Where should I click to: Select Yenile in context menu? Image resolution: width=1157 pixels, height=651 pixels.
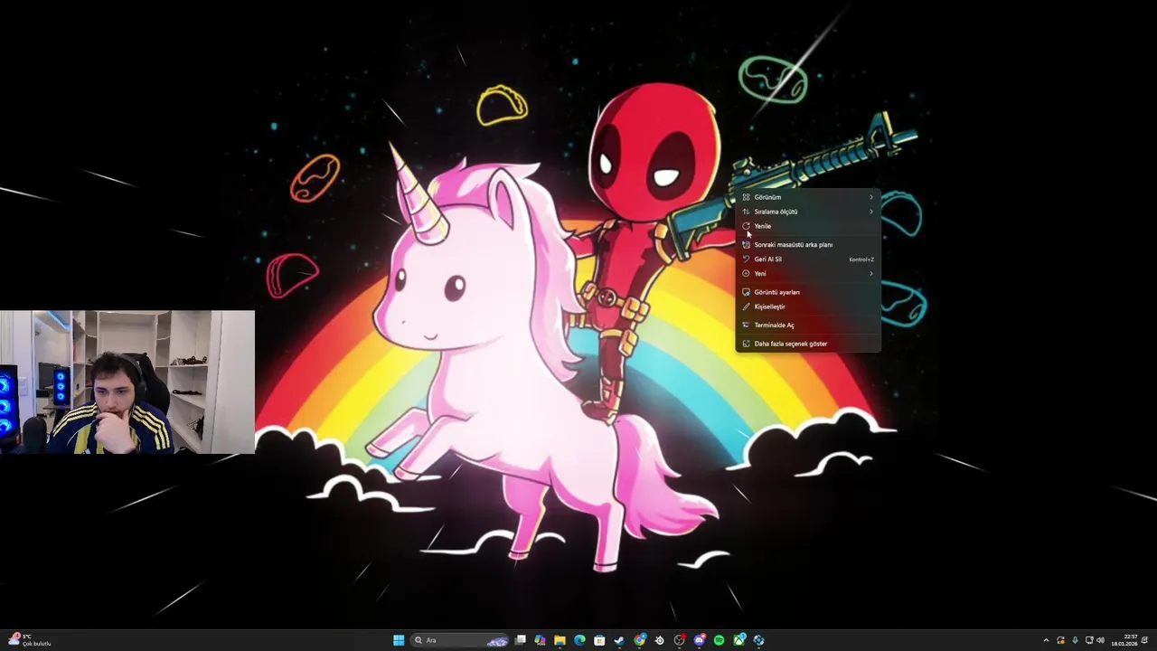[x=808, y=226]
